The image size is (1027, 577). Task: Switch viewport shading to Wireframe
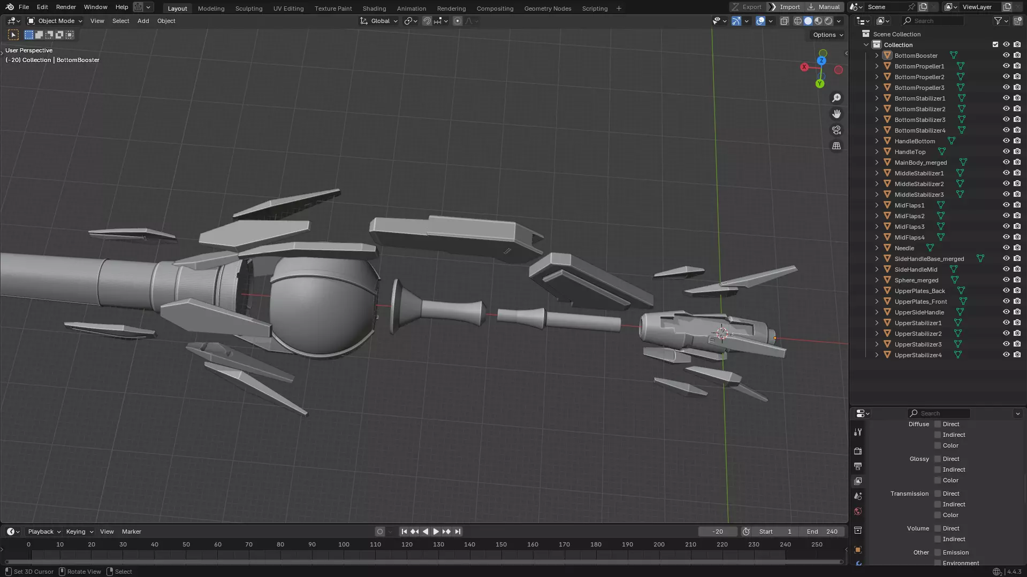coord(798,21)
